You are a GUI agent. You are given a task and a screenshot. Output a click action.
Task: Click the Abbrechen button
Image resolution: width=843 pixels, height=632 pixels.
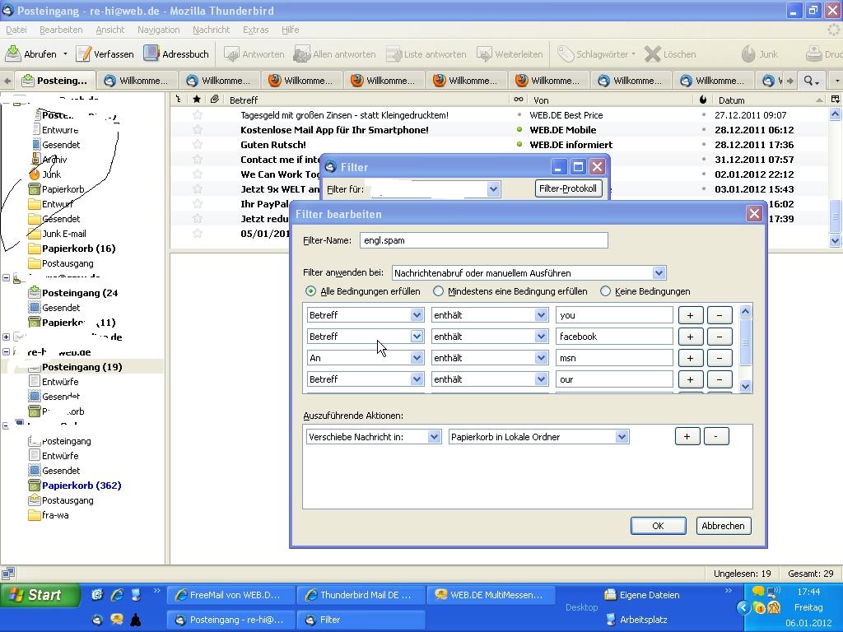(723, 526)
